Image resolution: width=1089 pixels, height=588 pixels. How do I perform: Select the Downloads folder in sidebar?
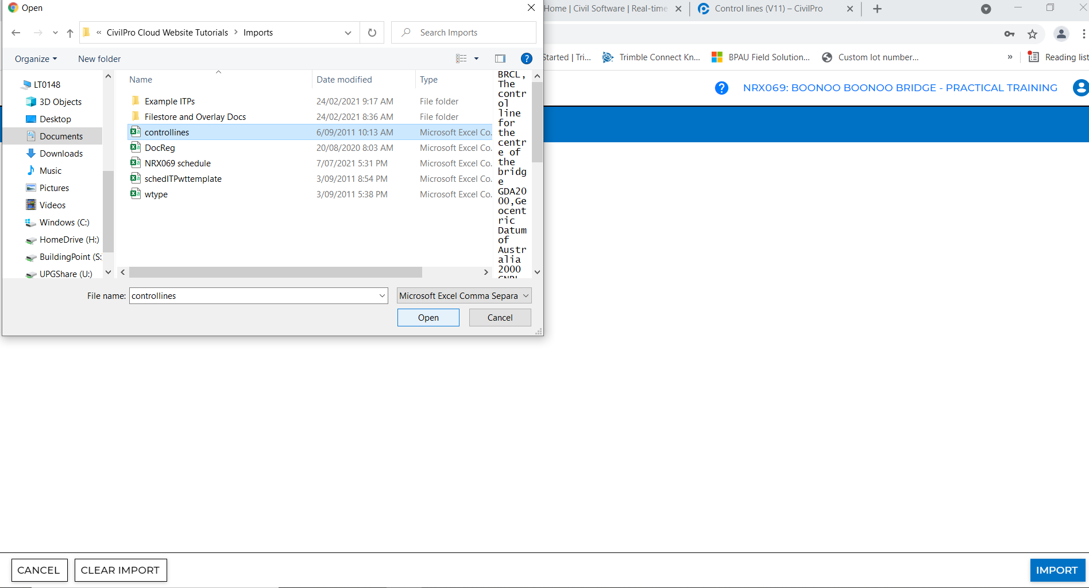61,154
